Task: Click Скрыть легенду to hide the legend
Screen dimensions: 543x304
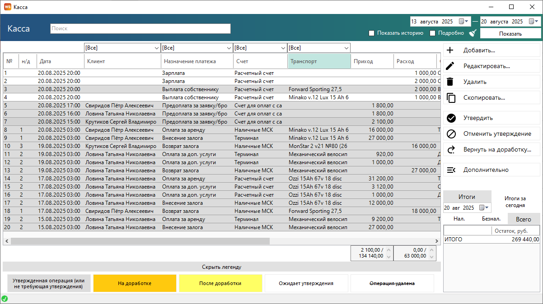Action: tap(221, 267)
